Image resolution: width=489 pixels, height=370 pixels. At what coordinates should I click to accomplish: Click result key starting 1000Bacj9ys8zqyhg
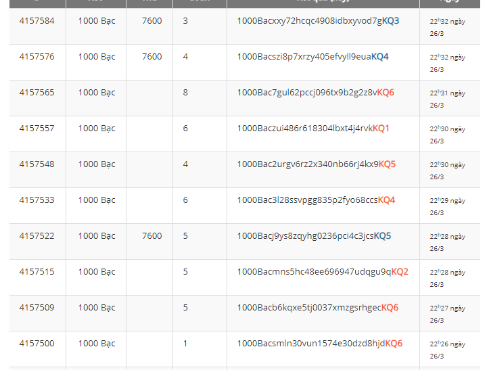(x=314, y=236)
